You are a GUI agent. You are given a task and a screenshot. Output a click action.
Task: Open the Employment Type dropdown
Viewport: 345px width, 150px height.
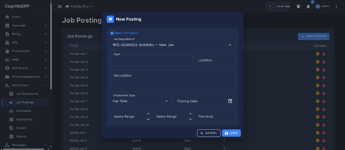141,101
